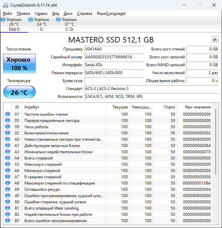This screenshot has width=222, height=228.
Task: Click the Наихудш... column header
Action: click(x=141, y=107)
